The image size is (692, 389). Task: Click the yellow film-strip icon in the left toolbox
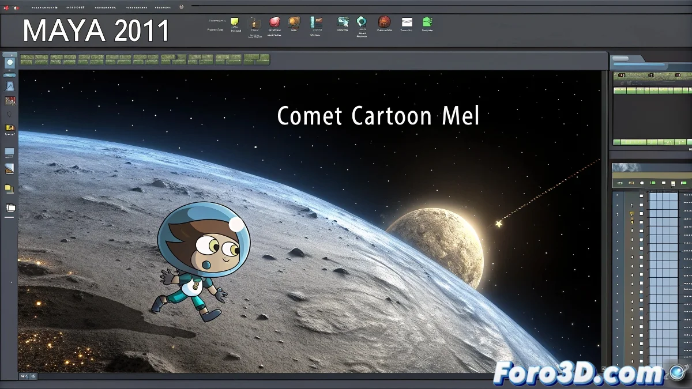pos(10,128)
